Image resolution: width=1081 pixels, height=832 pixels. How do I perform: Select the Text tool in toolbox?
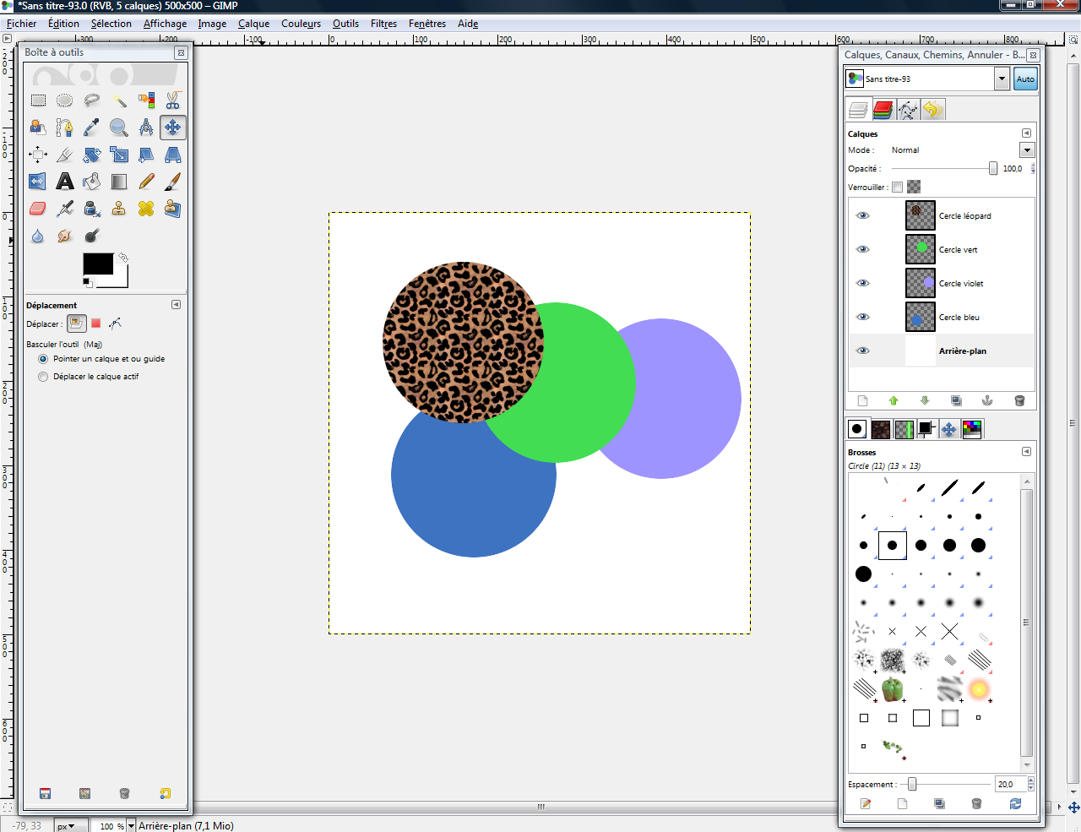(x=65, y=182)
